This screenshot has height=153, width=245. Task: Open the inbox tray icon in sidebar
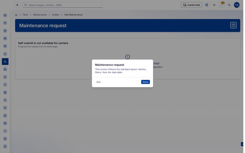point(5,46)
